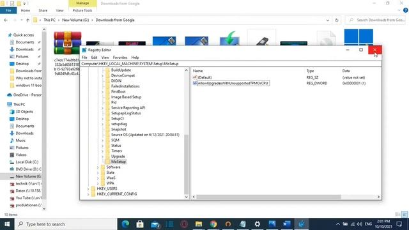Select the MoSetup key in tree
Image resolution: width=409 pixels, height=230 pixels.
pyautogui.click(x=118, y=162)
